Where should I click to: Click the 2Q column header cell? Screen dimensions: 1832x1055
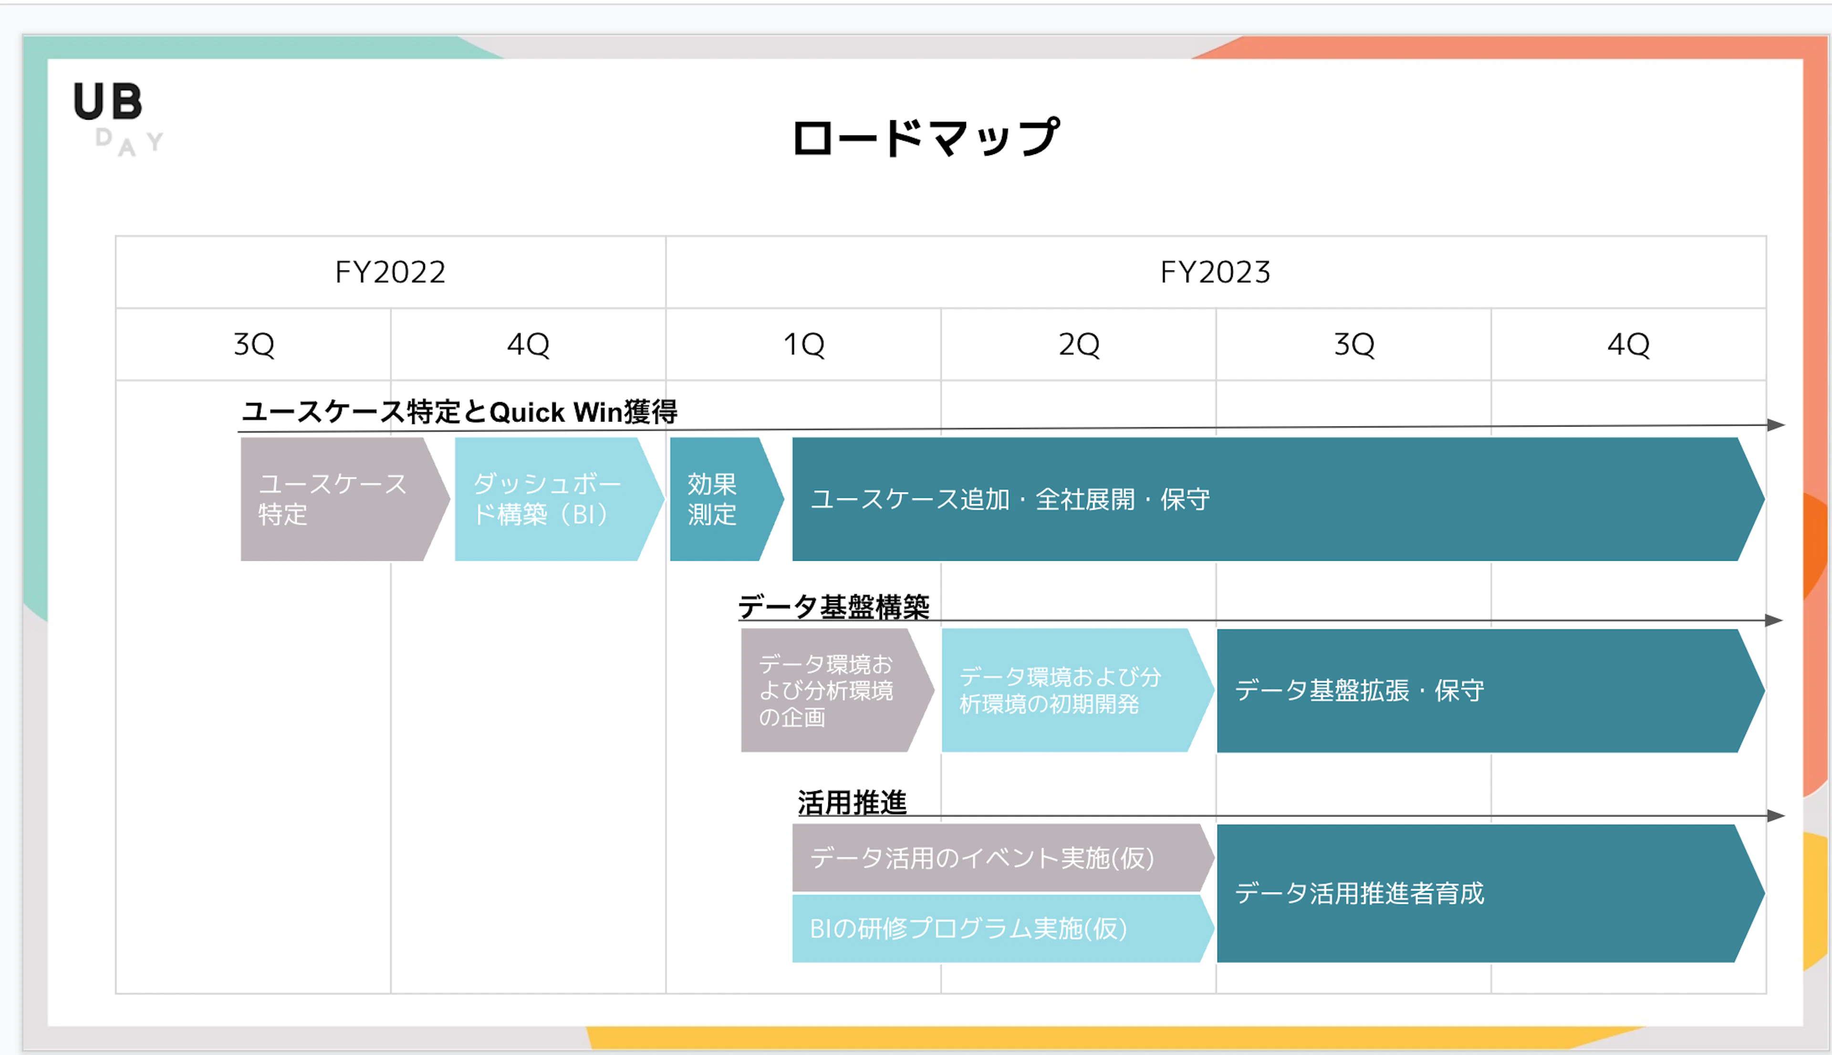pos(1078,344)
